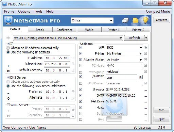
Task: Switch to the Printer 2 tab
Action: click(x=138, y=30)
